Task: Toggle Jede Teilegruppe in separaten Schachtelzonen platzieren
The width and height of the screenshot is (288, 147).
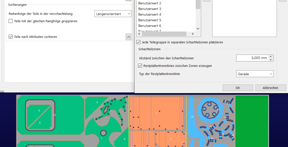Action: (x=138, y=42)
